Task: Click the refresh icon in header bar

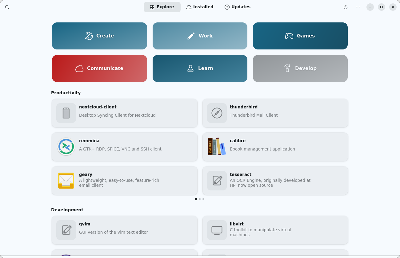Action: click(346, 7)
